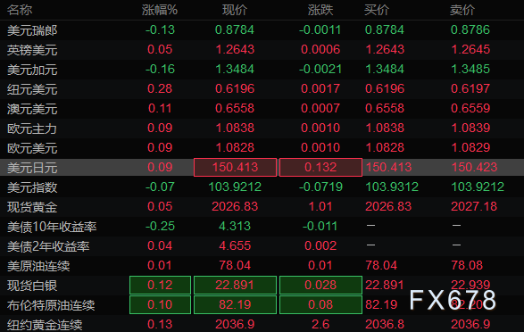Click the 涨跌 column header
Screen dimensions: 524x332
pyautogui.click(x=320, y=10)
